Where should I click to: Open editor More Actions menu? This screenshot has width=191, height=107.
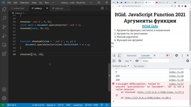coord(107,8)
